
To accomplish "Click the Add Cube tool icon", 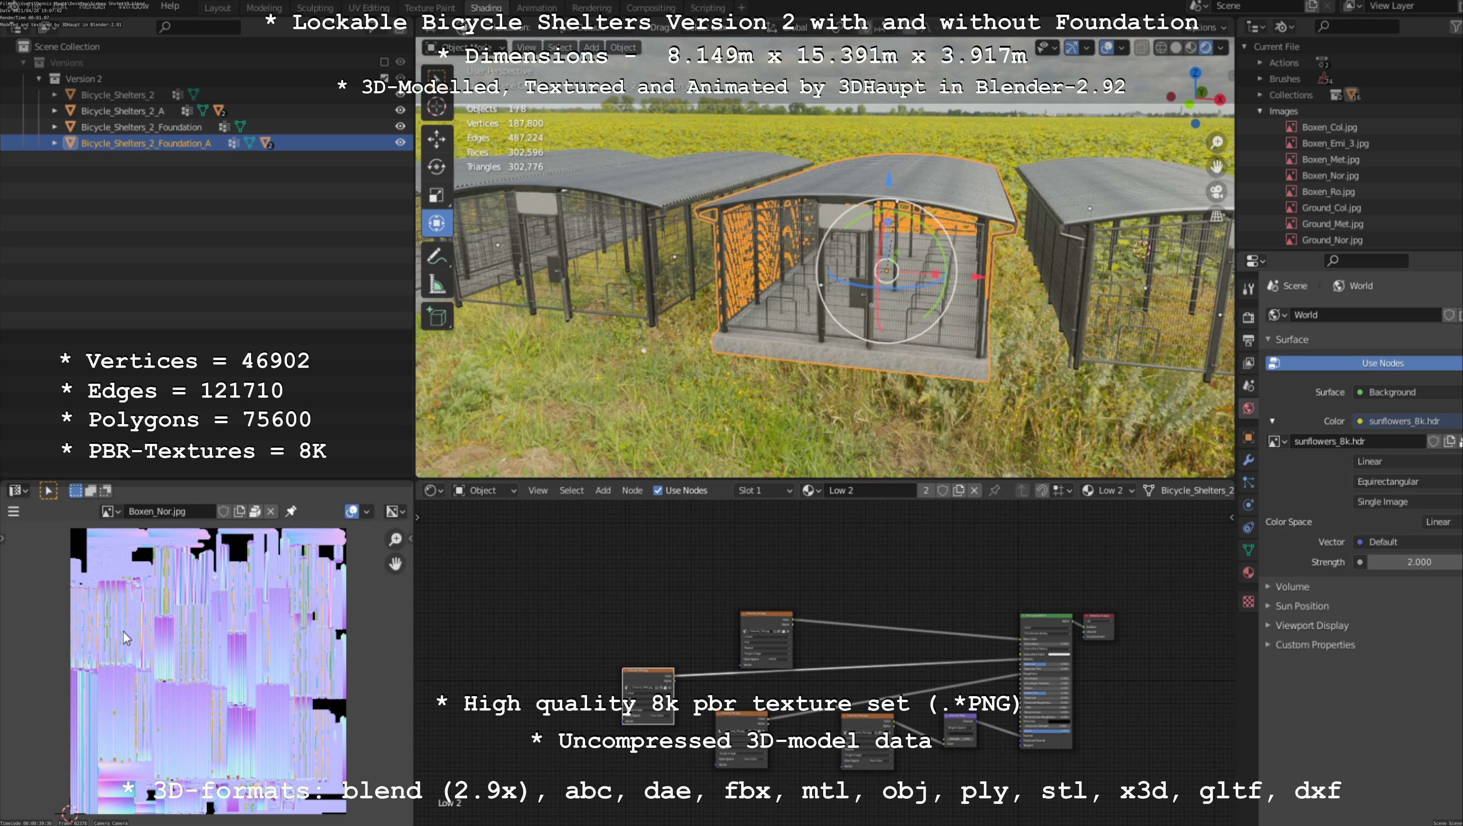I will [x=436, y=317].
